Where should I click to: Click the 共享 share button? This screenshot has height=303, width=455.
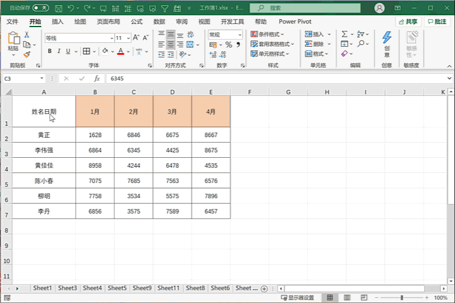[408, 21]
